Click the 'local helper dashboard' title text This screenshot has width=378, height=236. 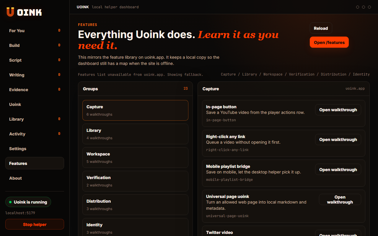pyautogui.click(x=115, y=7)
